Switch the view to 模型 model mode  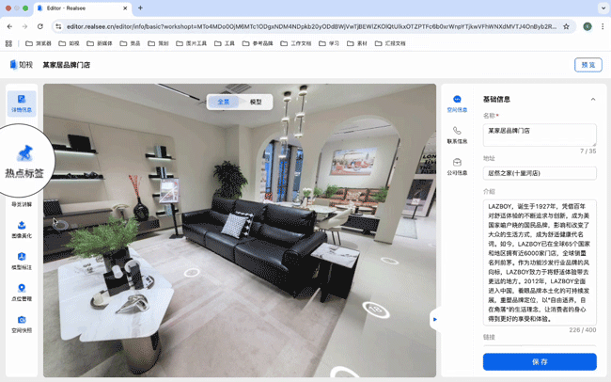pyautogui.click(x=256, y=102)
